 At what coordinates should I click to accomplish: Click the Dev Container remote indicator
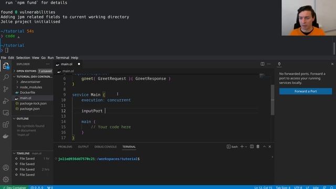pos(14,187)
